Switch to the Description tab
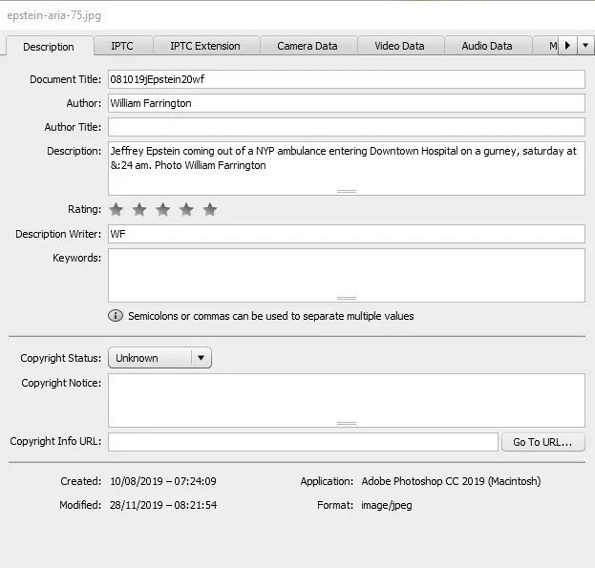The height and width of the screenshot is (568, 595). click(x=49, y=47)
